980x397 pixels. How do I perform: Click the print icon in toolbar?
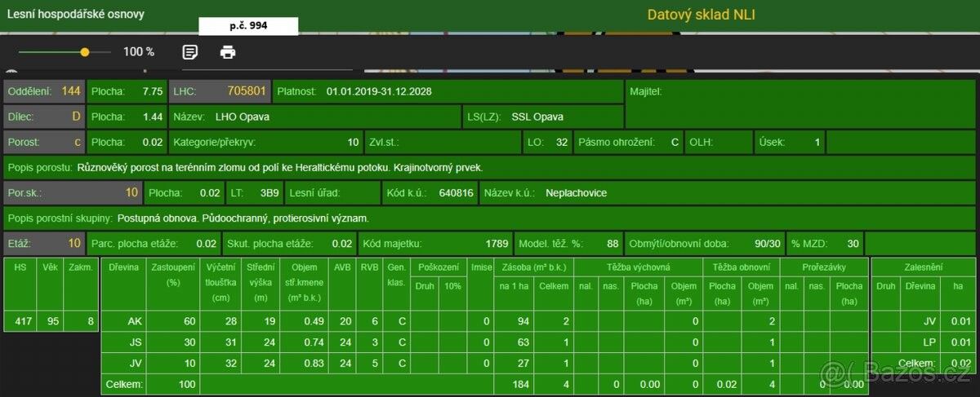(228, 52)
